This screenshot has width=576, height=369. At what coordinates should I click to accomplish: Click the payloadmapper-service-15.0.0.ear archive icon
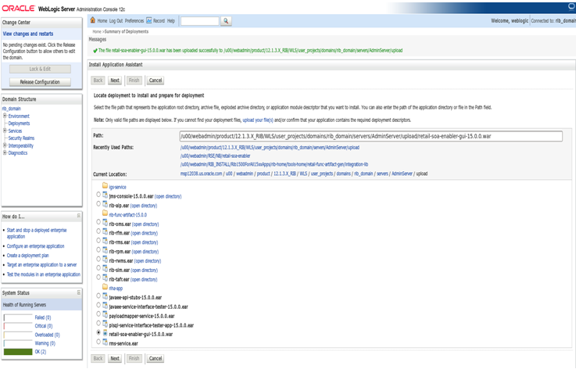[105, 314]
